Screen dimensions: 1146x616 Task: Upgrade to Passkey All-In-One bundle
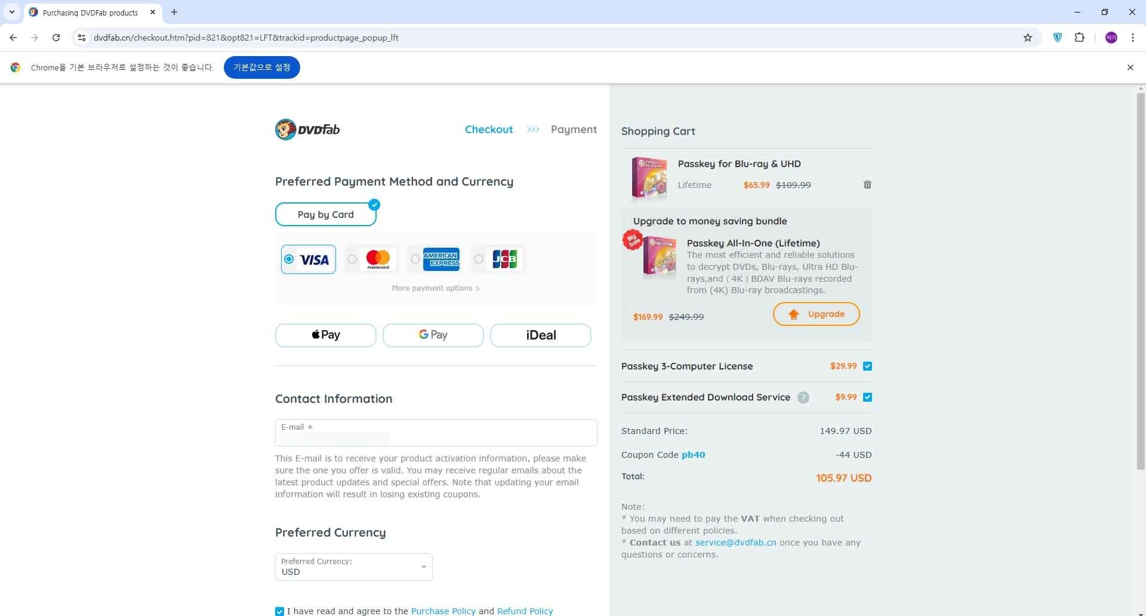coord(817,314)
